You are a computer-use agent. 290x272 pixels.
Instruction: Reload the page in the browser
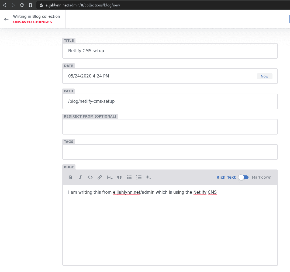[x=22, y=5]
